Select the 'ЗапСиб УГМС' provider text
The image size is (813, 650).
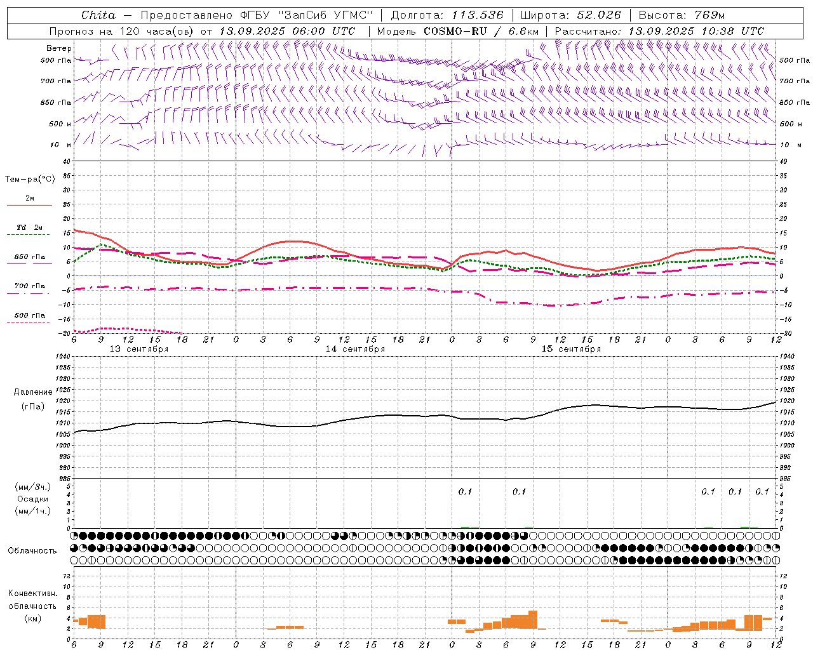(326, 15)
